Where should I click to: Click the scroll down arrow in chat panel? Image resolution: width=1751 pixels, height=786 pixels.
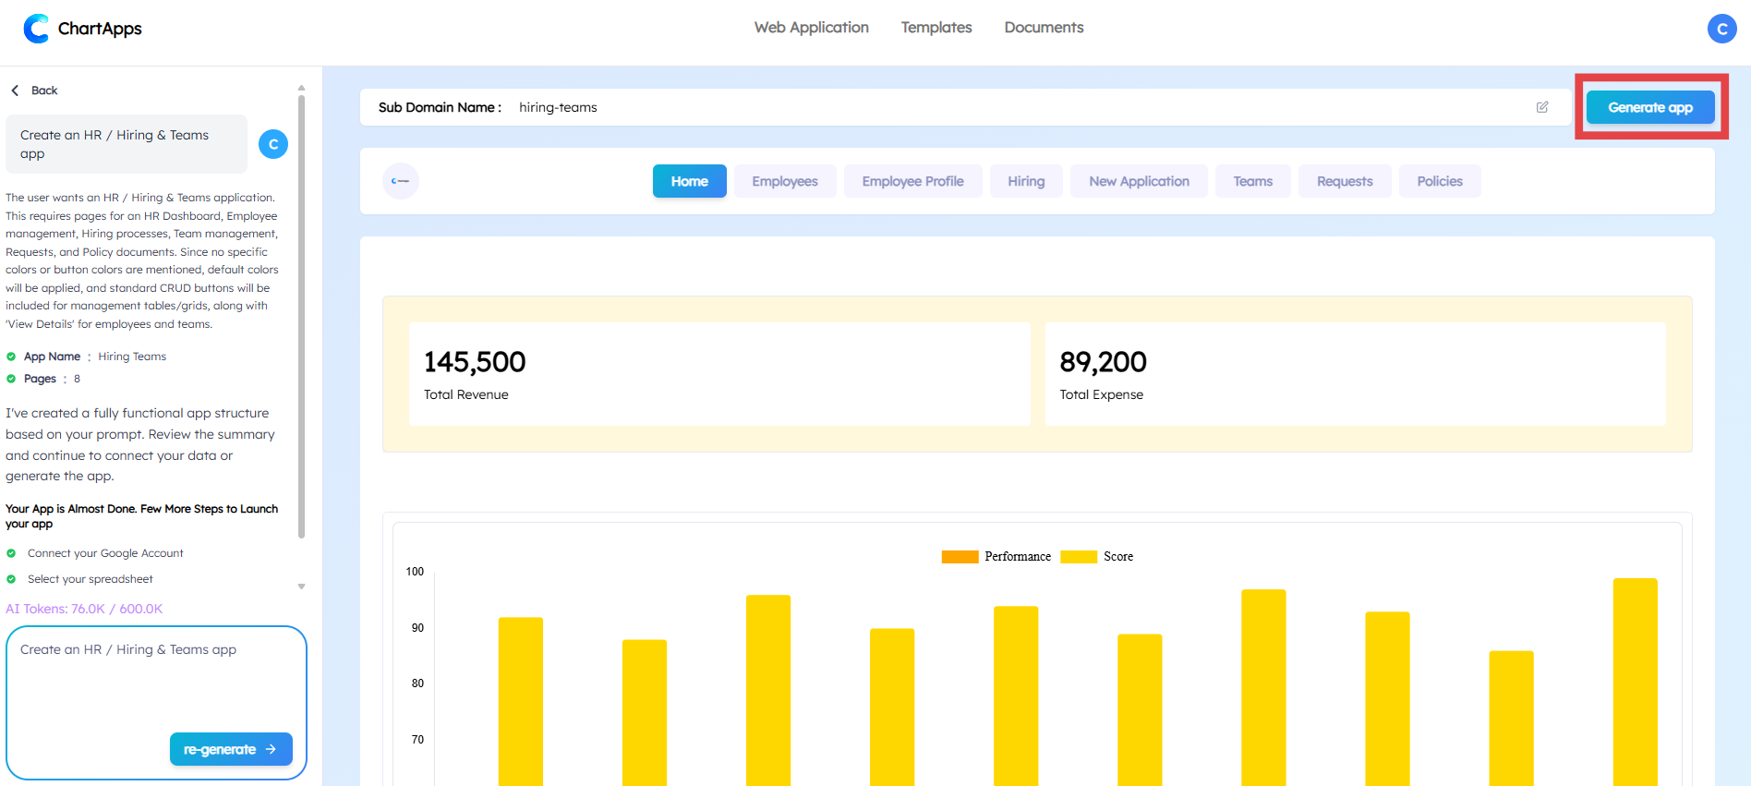point(301,586)
